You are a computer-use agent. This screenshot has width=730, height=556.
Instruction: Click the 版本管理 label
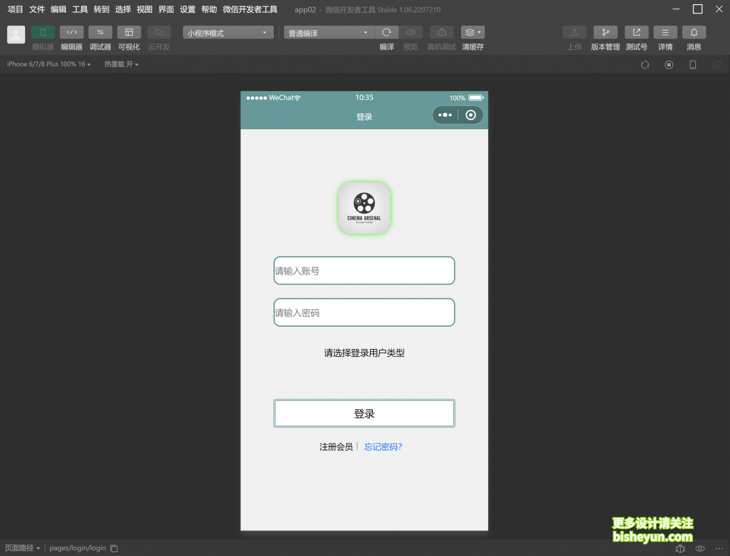(x=605, y=47)
